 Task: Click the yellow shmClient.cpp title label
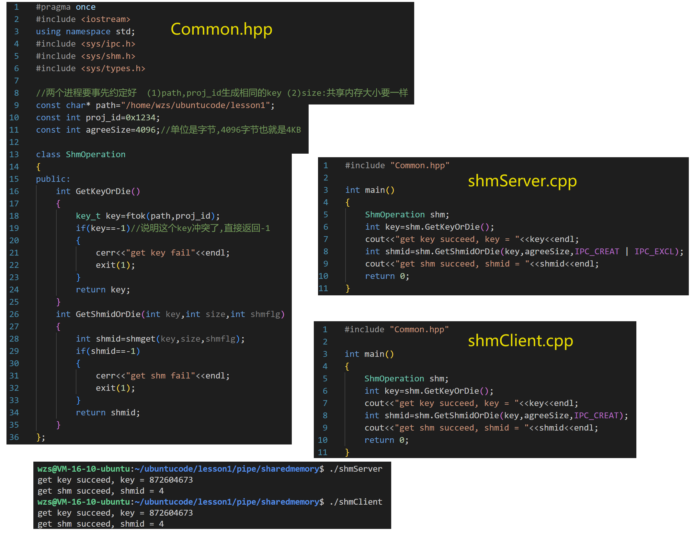pyautogui.click(x=520, y=341)
